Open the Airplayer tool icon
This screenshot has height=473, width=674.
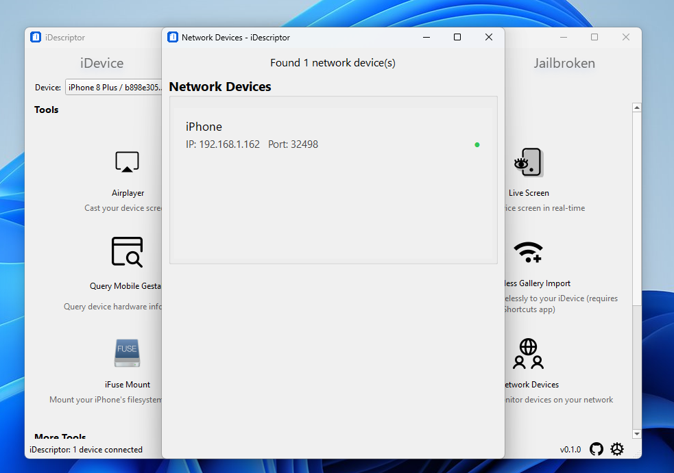(x=127, y=162)
